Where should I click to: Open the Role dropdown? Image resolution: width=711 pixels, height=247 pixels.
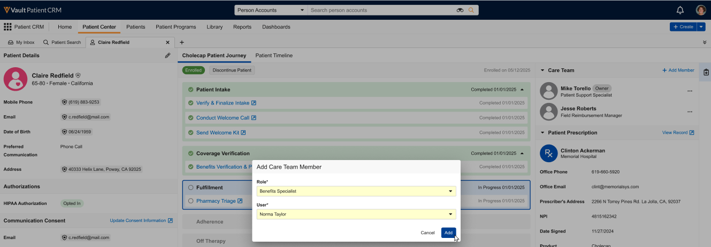(x=356, y=191)
